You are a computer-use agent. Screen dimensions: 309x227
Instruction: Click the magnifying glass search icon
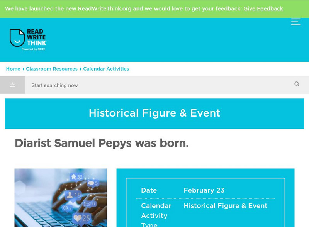297,84
